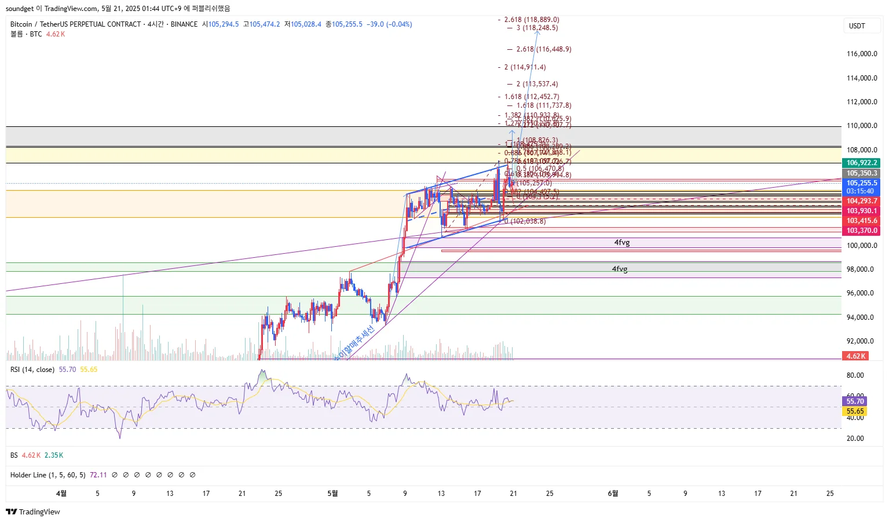
Task: Click the BS indicator label
Action: click(14, 455)
